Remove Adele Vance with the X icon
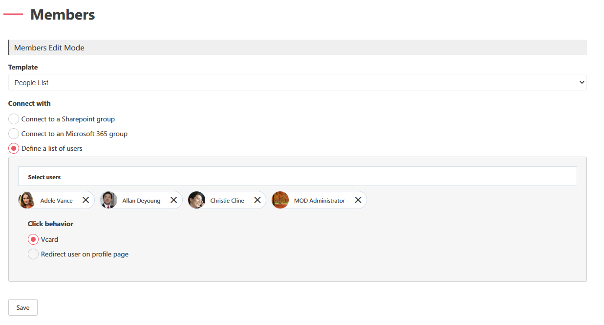 [x=86, y=200]
